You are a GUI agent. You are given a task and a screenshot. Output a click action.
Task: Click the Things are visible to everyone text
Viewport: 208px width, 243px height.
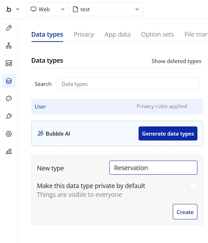[79, 195]
